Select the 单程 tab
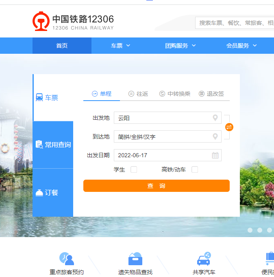 click(102, 94)
